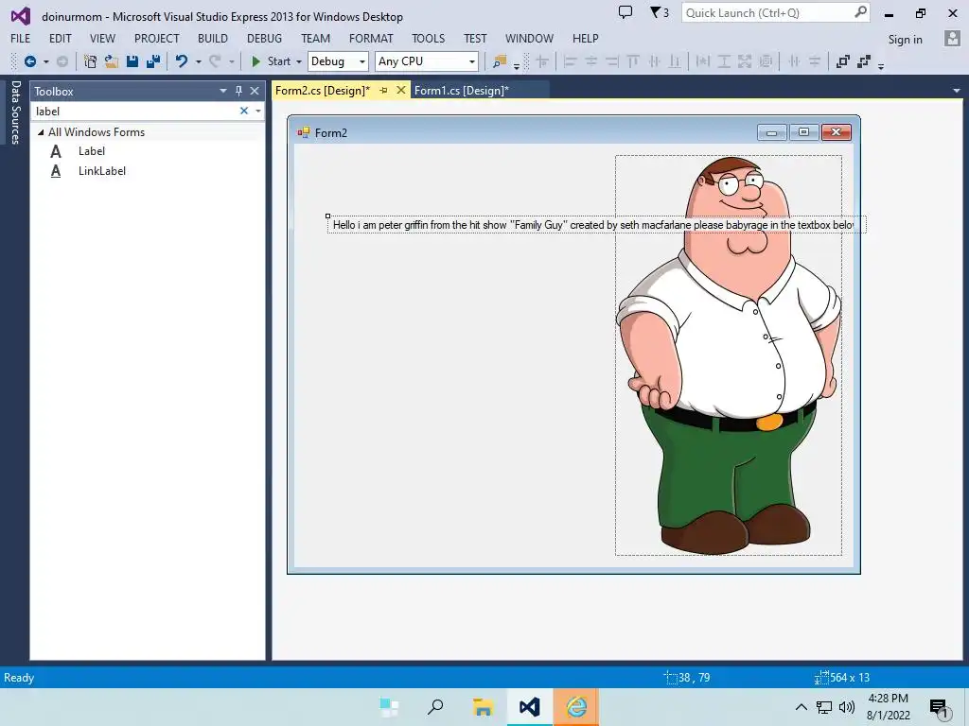The image size is (969, 726).
Task: Click the Open File toolbar icon
Action: (112, 61)
